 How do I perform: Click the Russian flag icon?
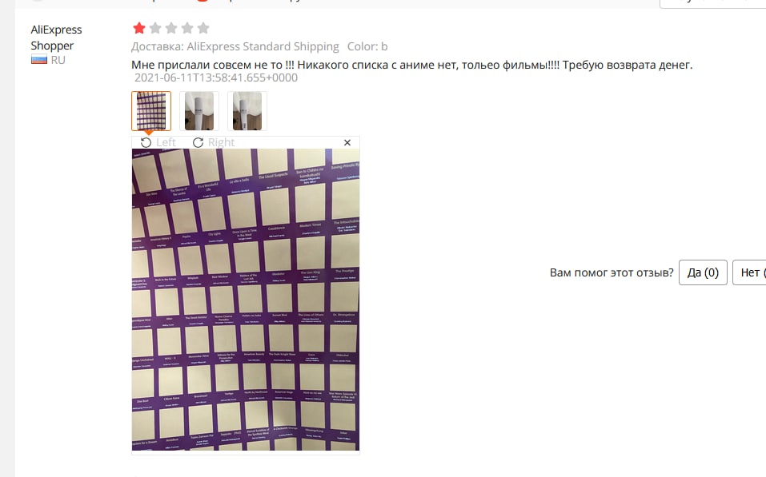(39, 60)
